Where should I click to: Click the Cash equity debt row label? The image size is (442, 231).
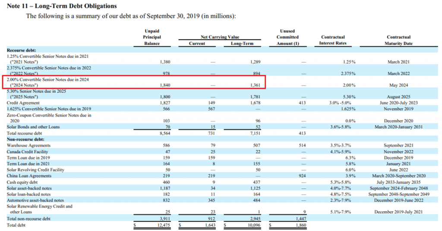tap(22, 182)
